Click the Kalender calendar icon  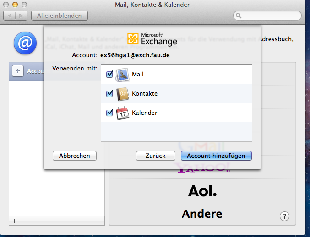123,113
